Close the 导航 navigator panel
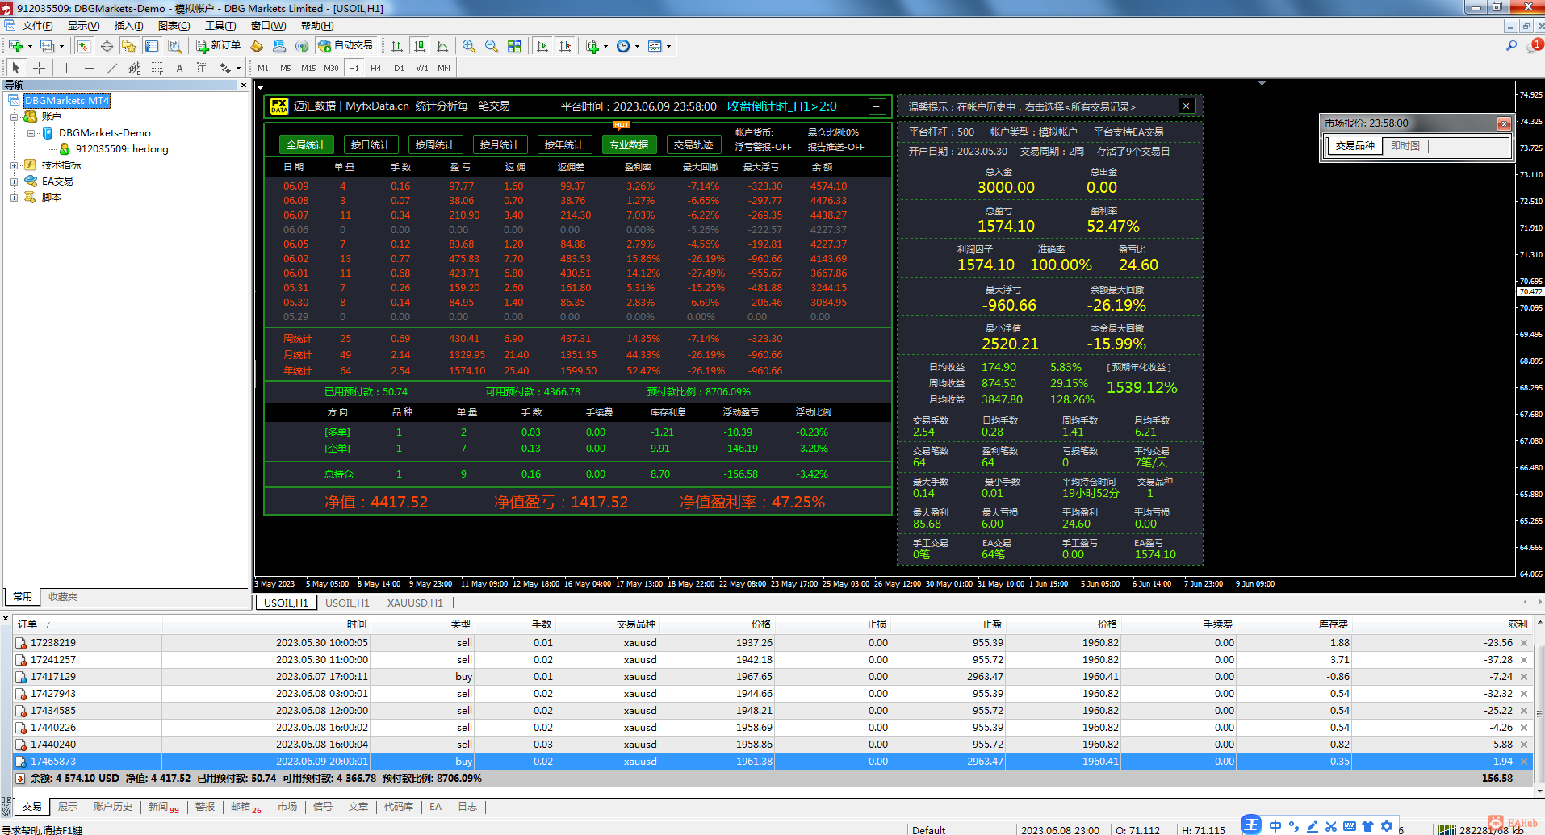The height and width of the screenshot is (835, 1545). click(x=244, y=85)
